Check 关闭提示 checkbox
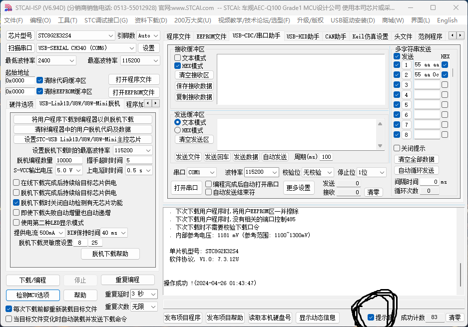Screen dimensions: 468x327 click(397, 148)
